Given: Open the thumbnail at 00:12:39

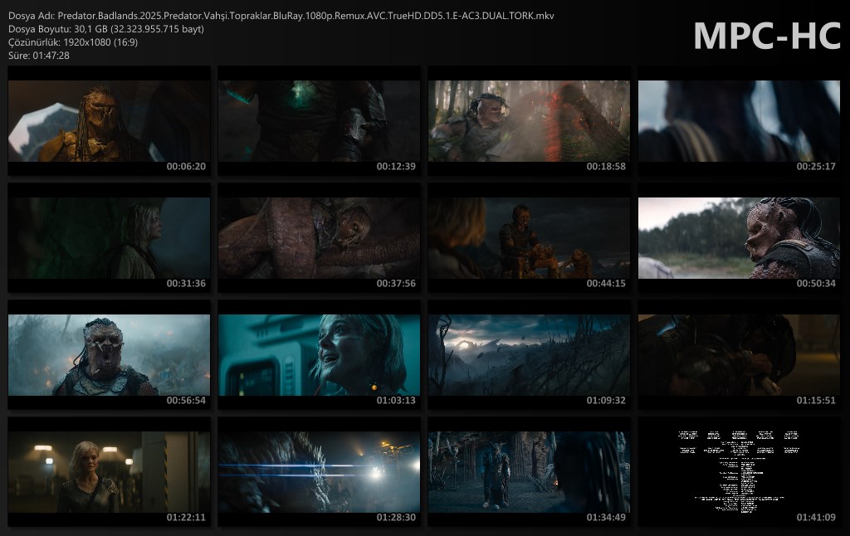Looking at the screenshot, I should (x=319, y=121).
